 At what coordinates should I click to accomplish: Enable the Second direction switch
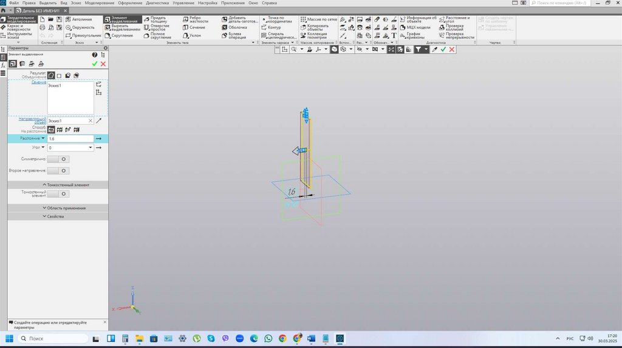tap(58, 171)
